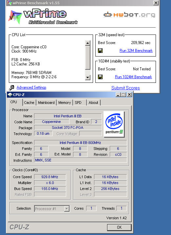
Task: Click the Threads count field
Action: (x=122, y=208)
